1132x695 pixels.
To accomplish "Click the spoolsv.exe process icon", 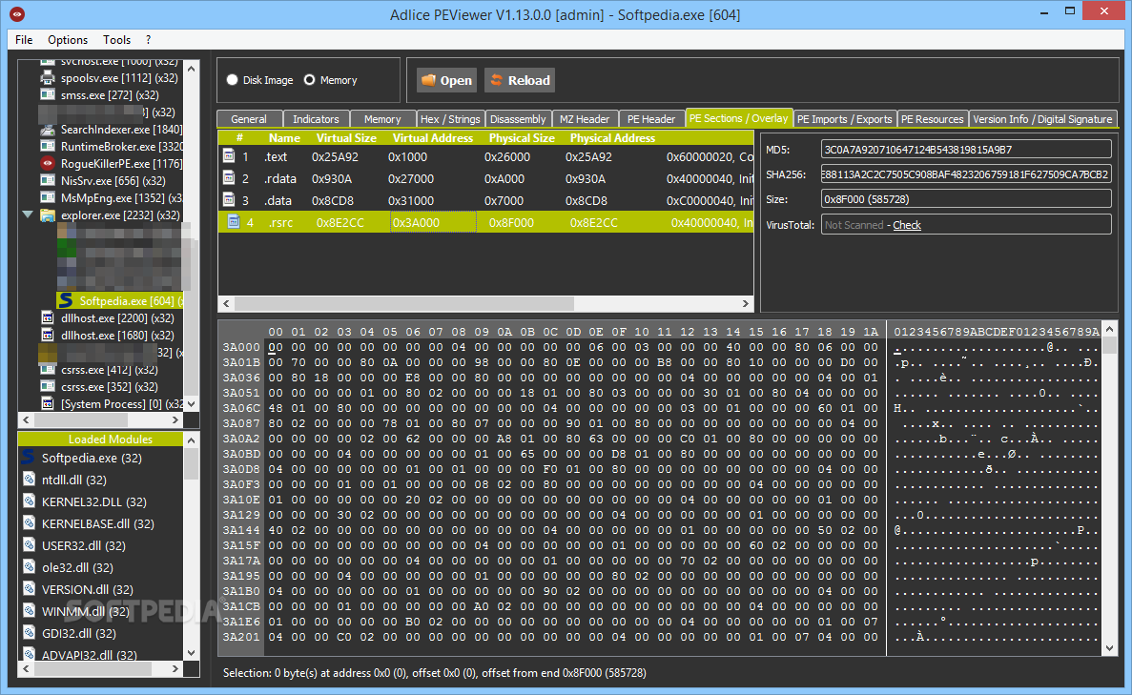I will [x=48, y=77].
